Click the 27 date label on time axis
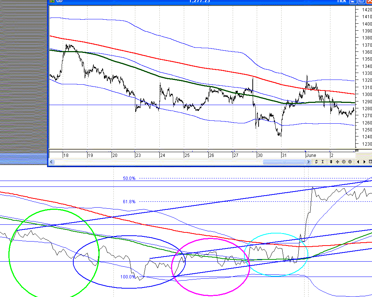 pyautogui.click(x=236, y=155)
